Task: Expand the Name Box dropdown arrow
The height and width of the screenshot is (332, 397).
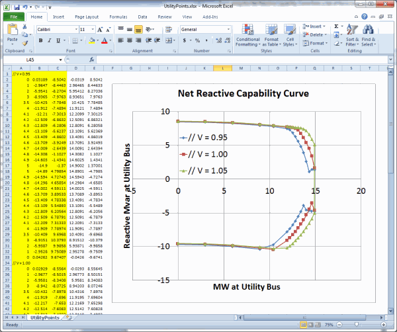Action: point(60,60)
